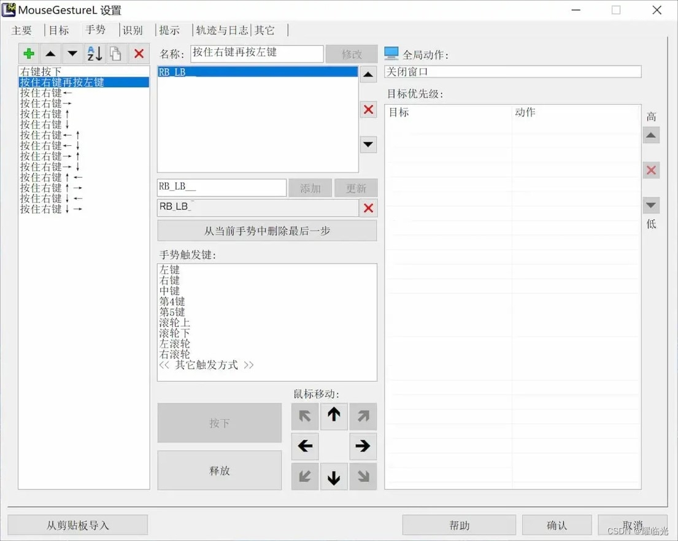Select 按住右键再按左键 gesture in list
Viewport: 678px width, 541px height.
pos(84,82)
